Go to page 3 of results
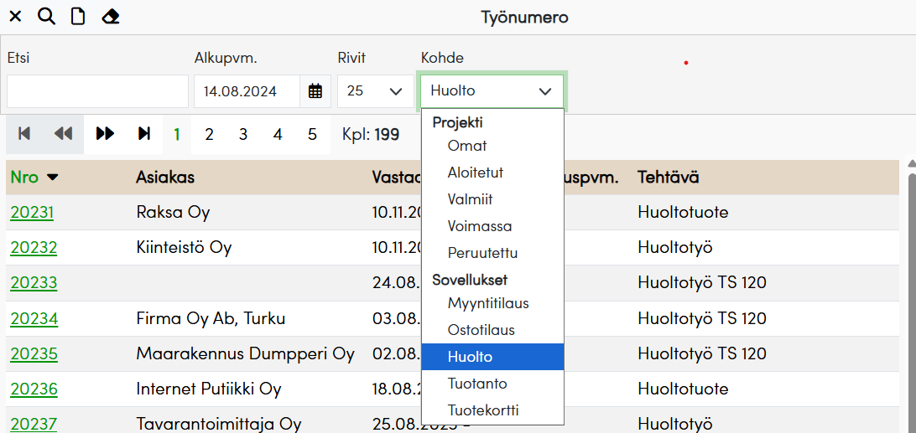 point(243,134)
